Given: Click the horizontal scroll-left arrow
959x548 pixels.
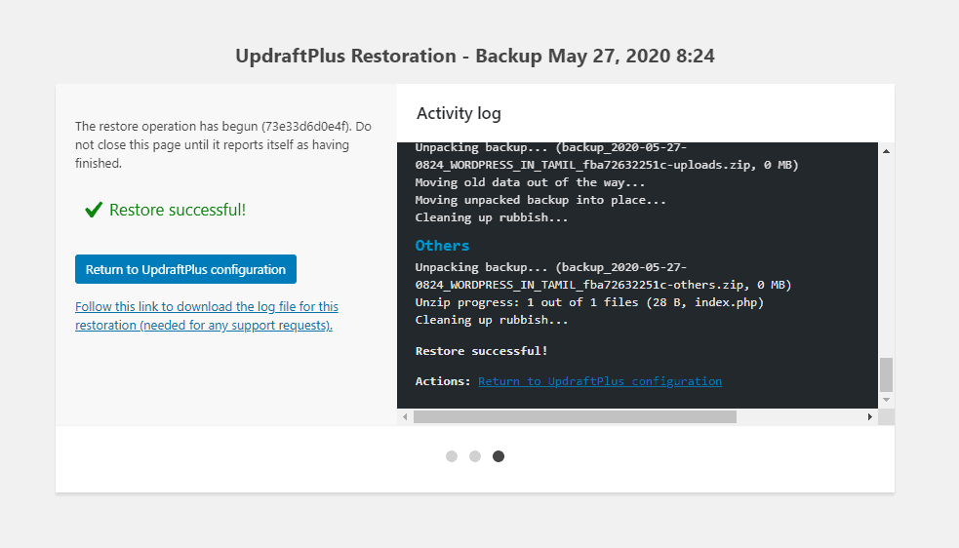Looking at the screenshot, I should point(405,417).
